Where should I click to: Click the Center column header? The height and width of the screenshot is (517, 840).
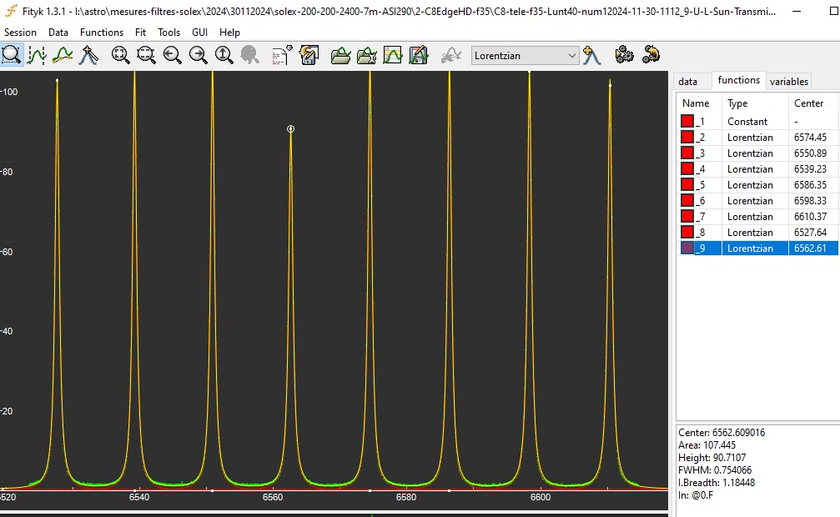(809, 103)
